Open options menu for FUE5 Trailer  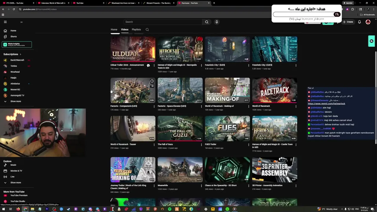tap(249, 145)
